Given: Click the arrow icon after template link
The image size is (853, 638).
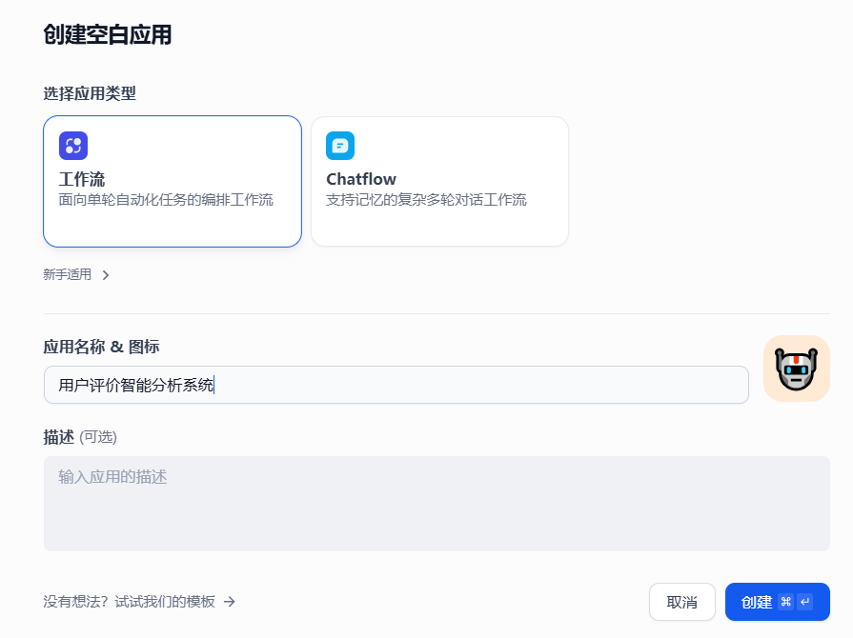Looking at the screenshot, I should point(230,602).
